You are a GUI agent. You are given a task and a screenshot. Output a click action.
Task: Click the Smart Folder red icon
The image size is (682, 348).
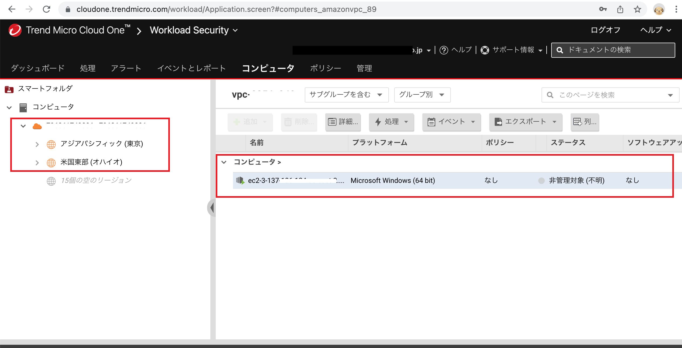(9, 89)
